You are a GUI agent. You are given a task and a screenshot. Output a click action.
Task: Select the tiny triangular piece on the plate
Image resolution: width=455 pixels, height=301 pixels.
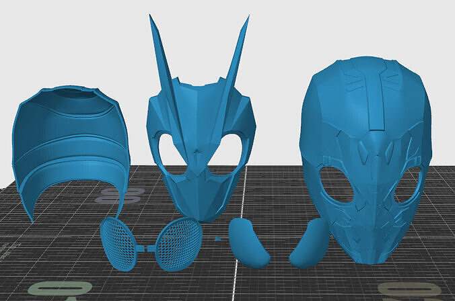coord(217,239)
